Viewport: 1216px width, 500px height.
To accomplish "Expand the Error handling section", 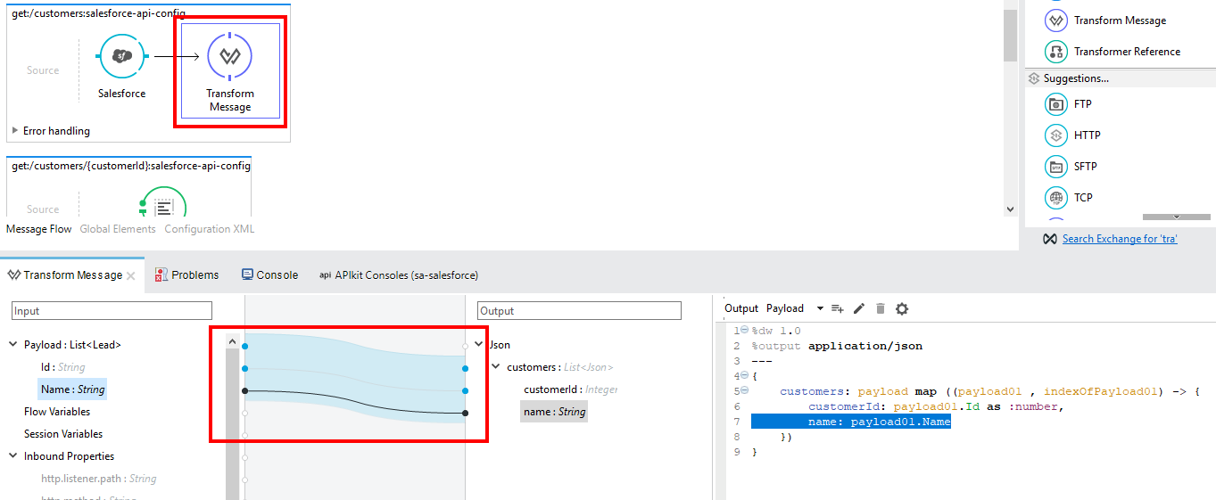I will (x=15, y=131).
